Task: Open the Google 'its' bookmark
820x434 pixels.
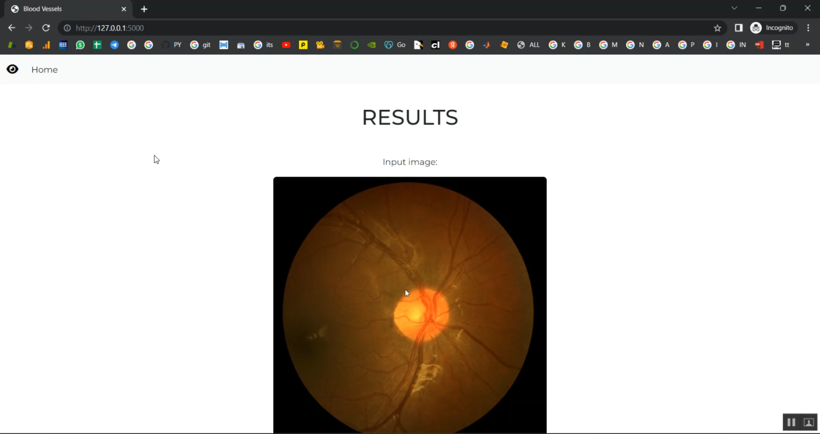Action: (x=263, y=45)
